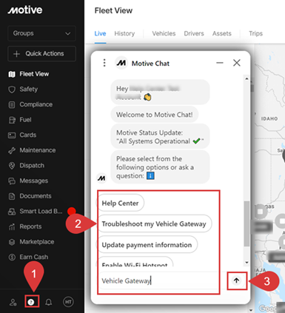Click the Fuel pump icon
285x313 pixels.
[x=12, y=120]
